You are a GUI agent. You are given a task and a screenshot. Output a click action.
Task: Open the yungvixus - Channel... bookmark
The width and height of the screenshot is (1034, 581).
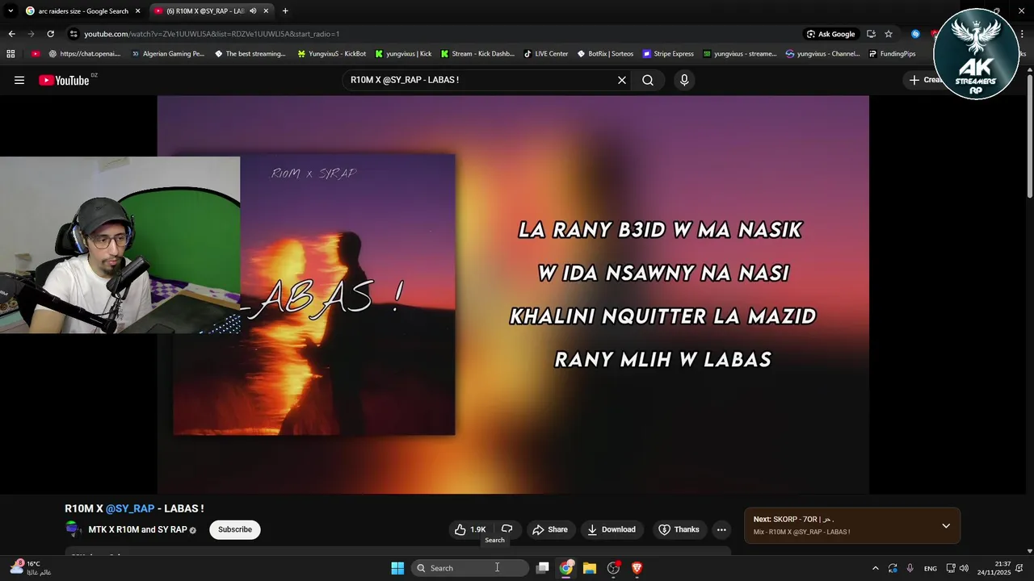tap(822, 54)
